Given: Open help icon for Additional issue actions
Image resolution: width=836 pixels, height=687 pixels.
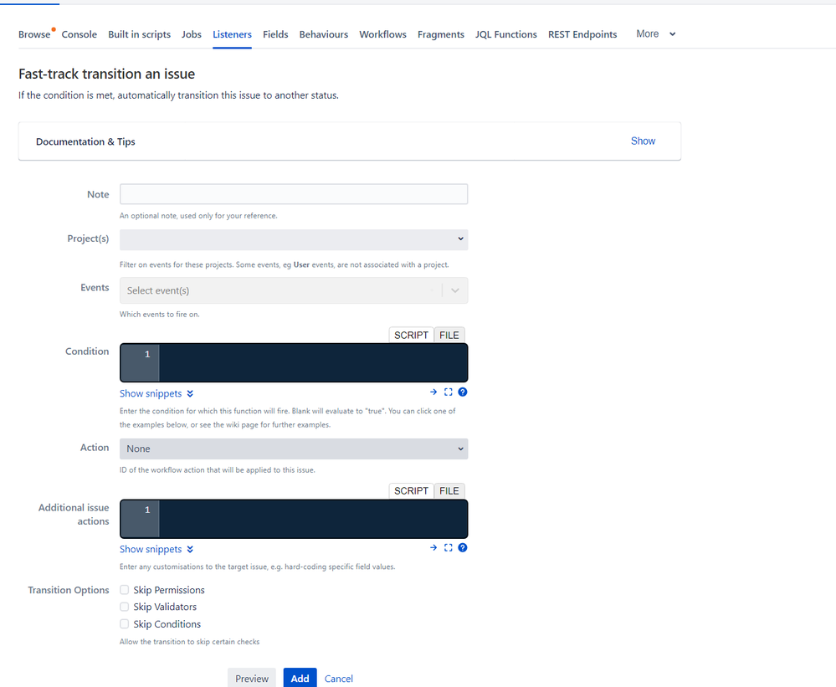Looking at the screenshot, I should [x=462, y=548].
